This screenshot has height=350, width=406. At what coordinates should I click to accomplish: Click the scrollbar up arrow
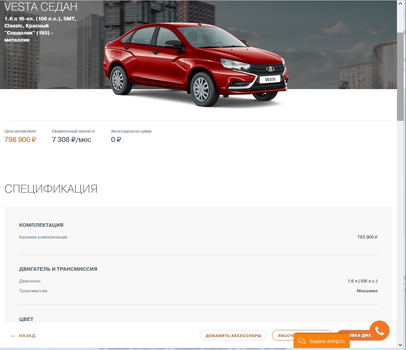pos(400,4)
